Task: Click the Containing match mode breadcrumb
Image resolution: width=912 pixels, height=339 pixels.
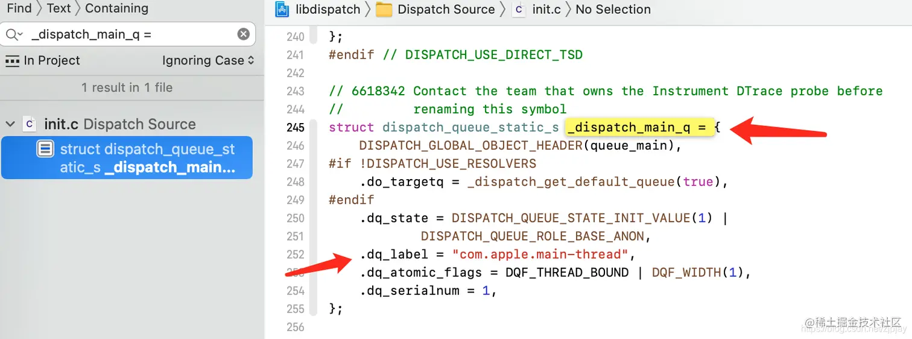Action: pyautogui.click(x=116, y=8)
